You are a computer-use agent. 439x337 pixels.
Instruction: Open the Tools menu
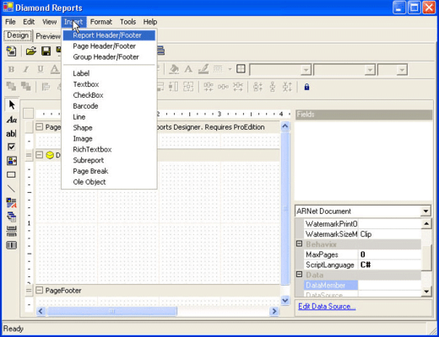[x=127, y=22]
